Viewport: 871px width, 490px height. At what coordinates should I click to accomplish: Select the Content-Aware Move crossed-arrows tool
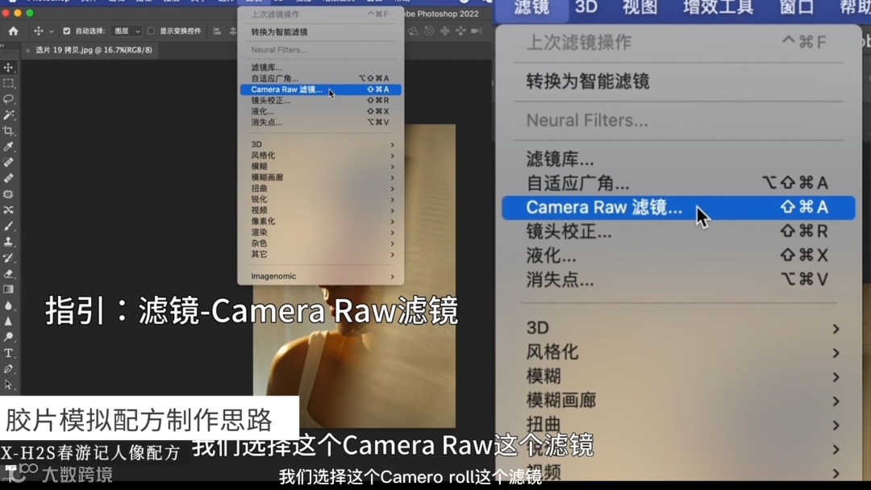(x=8, y=210)
